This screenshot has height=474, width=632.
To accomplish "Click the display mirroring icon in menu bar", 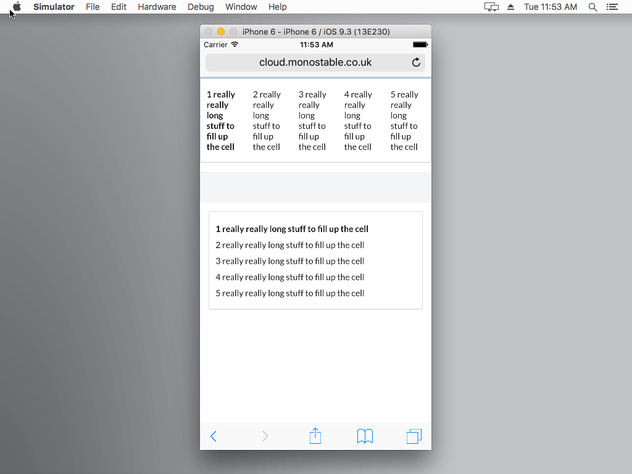I will click(491, 7).
